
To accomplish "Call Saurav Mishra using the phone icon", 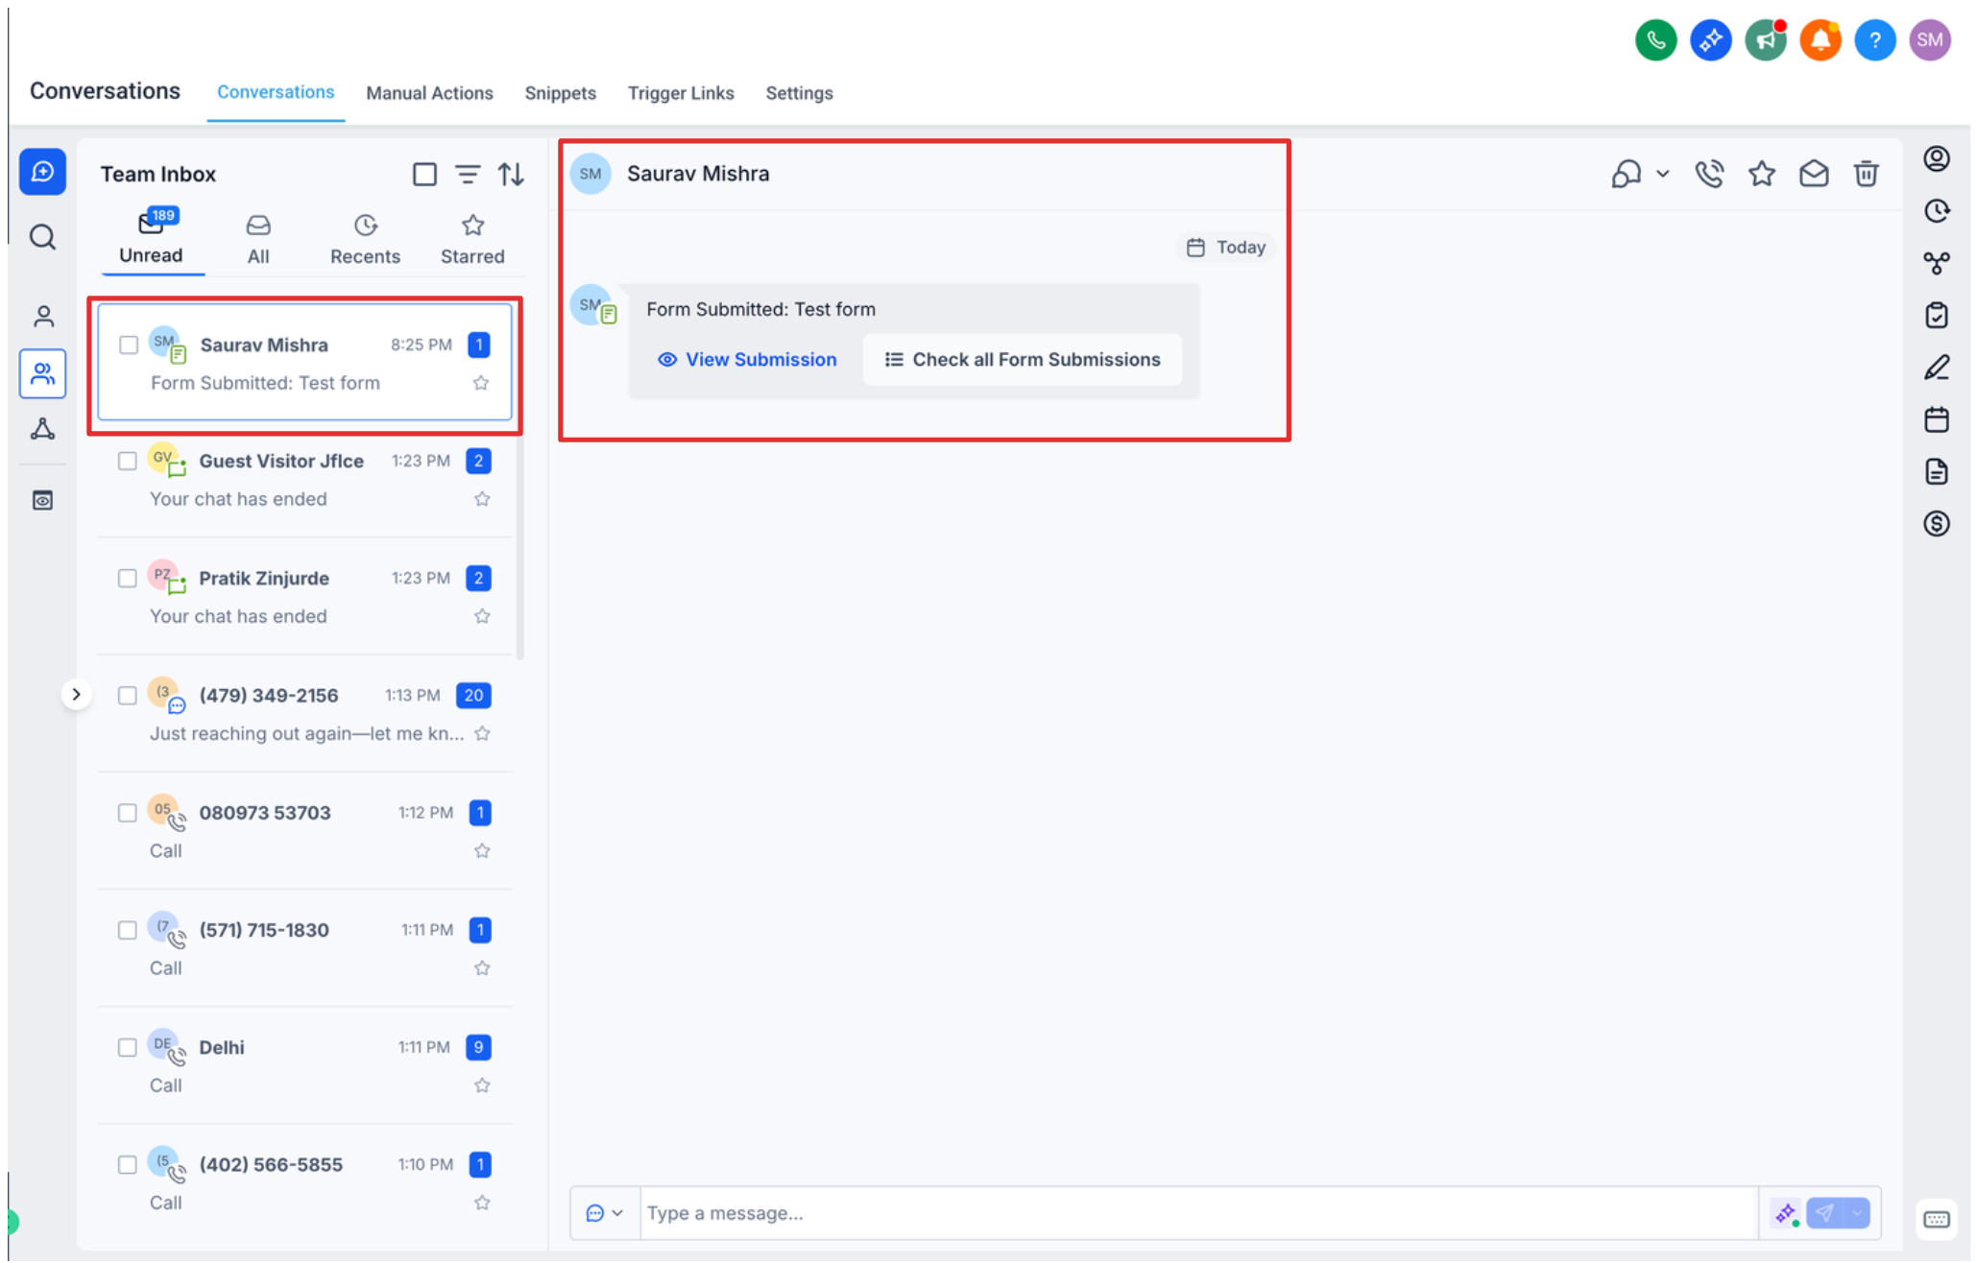I will tap(1709, 174).
